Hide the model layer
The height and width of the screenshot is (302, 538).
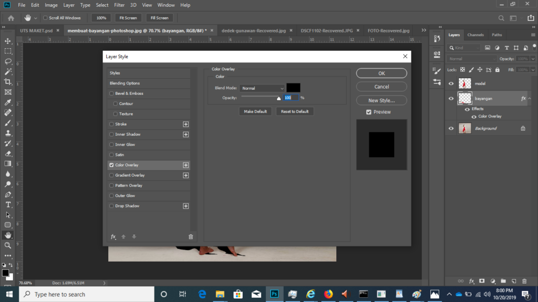coord(451,83)
